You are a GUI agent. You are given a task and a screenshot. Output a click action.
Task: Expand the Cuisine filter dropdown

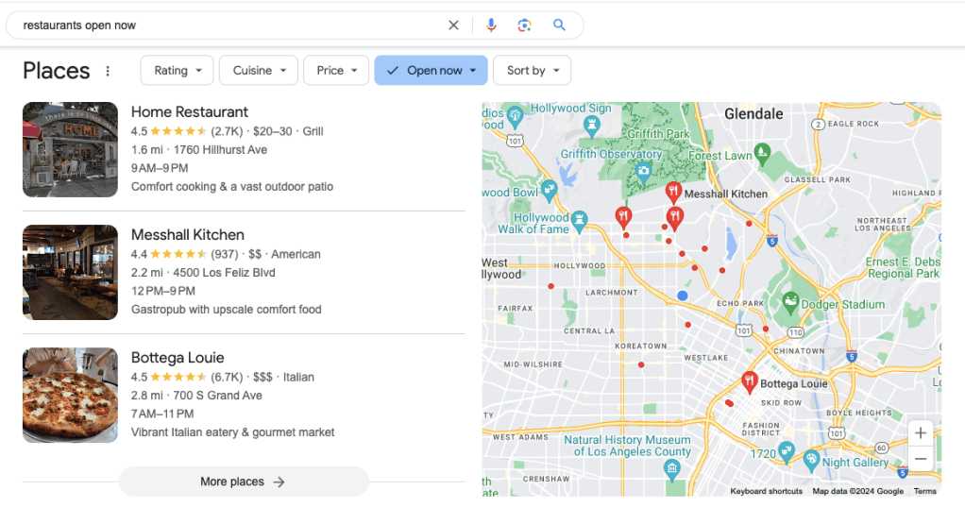[x=259, y=71]
